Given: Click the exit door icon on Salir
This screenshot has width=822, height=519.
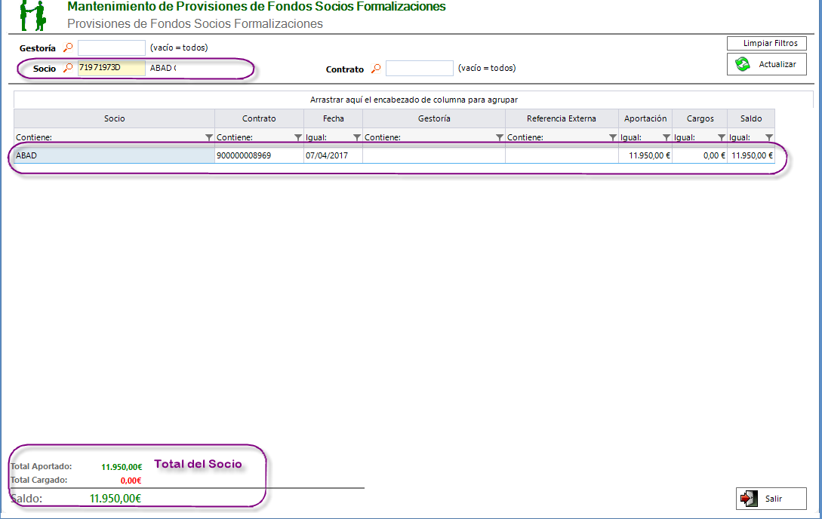Looking at the screenshot, I should pos(749,499).
